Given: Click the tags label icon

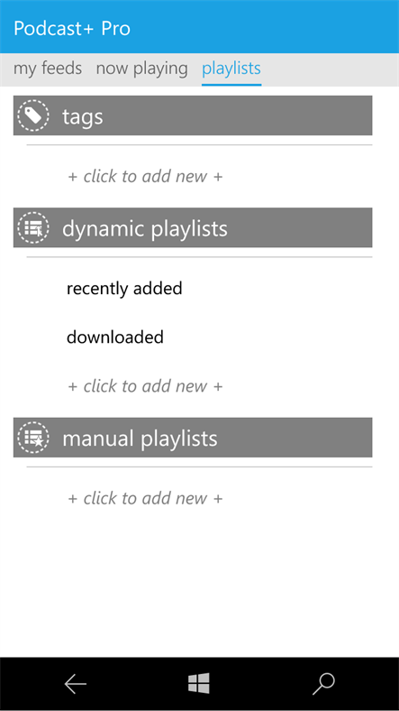Looking at the screenshot, I should pyautogui.click(x=33, y=115).
